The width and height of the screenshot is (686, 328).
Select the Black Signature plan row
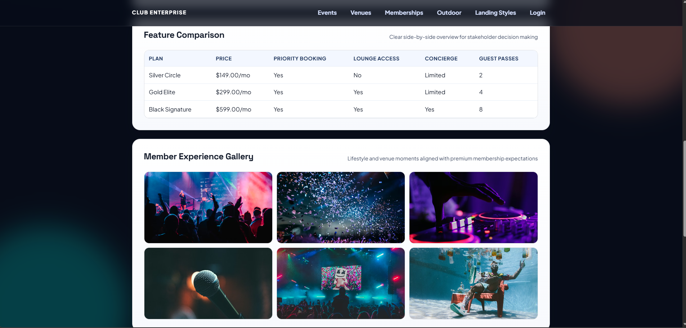(170, 109)
